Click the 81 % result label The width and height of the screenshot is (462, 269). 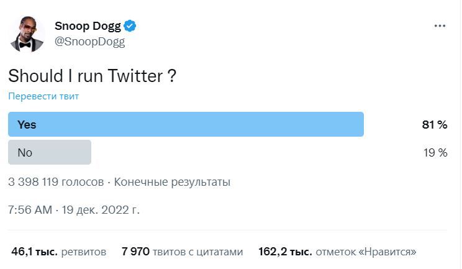pos(434,125)
